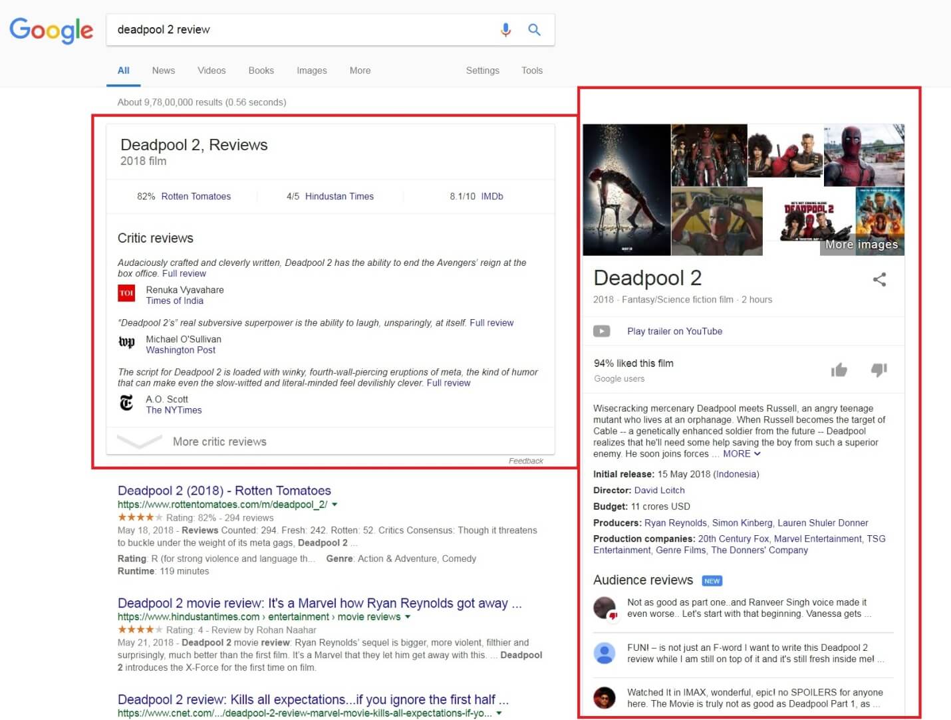This screenshot has height=720, width=951.
Task: Click the blue search magnifier icon
Action: (x=534, y=30)
